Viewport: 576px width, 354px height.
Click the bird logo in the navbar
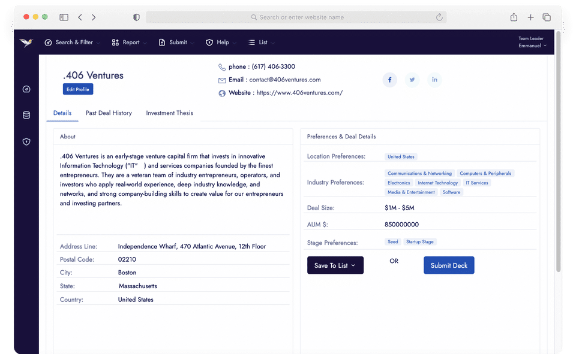[26, 43]
